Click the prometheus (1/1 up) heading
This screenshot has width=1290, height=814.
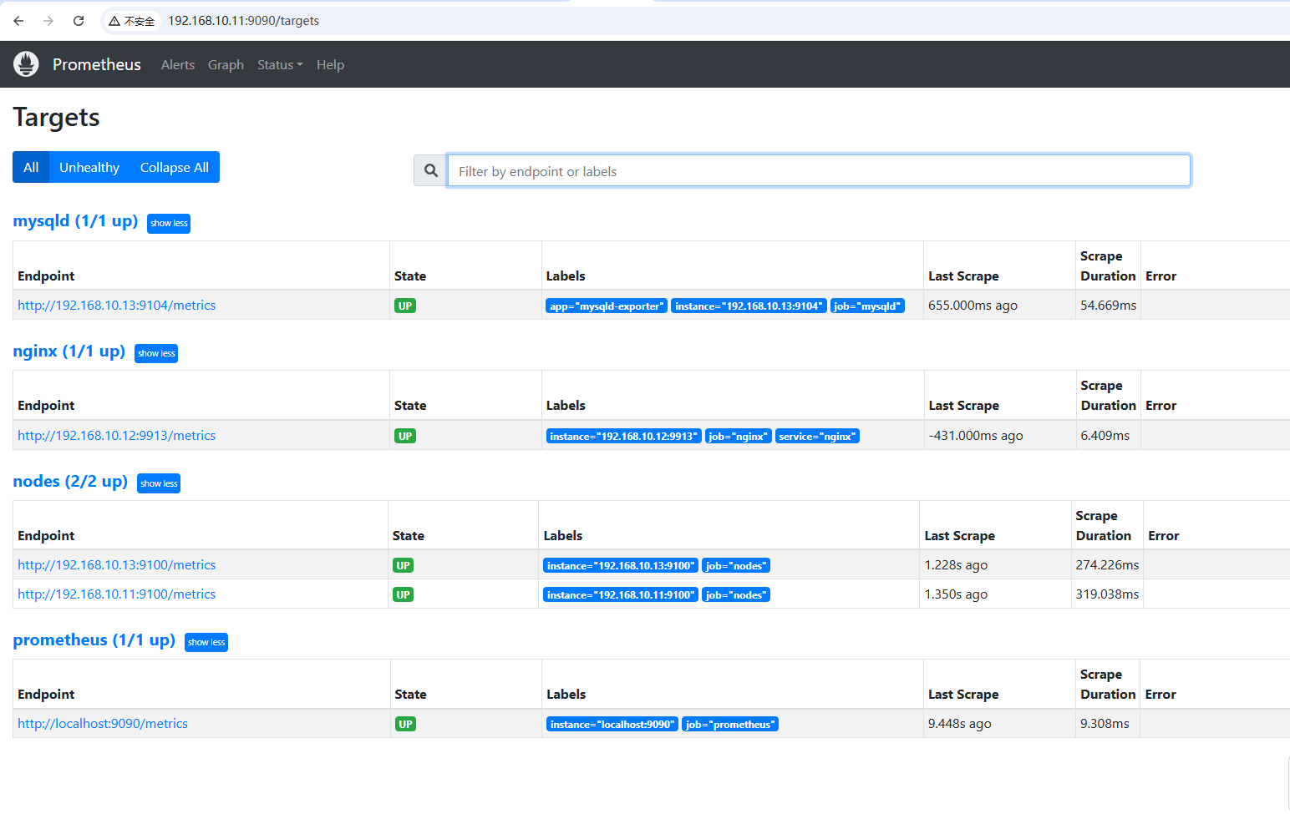click(94, 640)
